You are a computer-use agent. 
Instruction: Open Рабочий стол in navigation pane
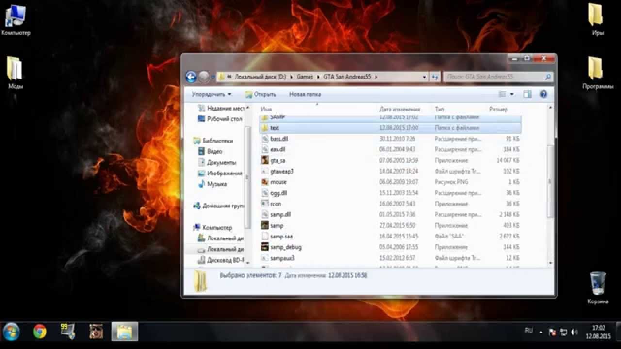[220, 119]
